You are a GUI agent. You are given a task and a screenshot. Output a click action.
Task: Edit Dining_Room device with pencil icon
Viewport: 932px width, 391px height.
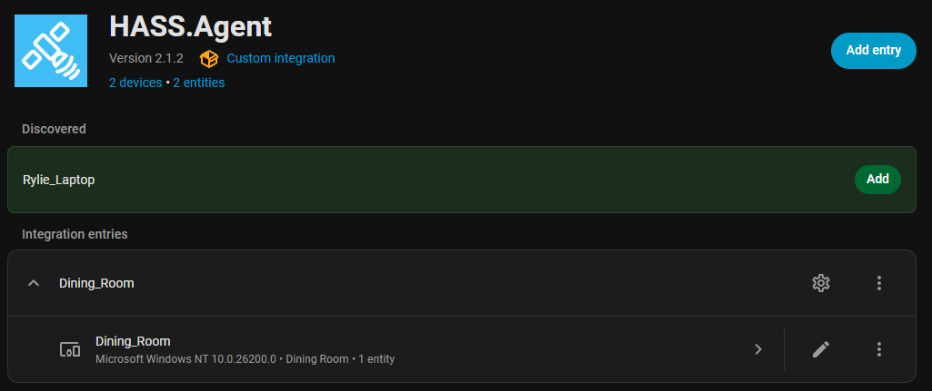coord(820,349)
